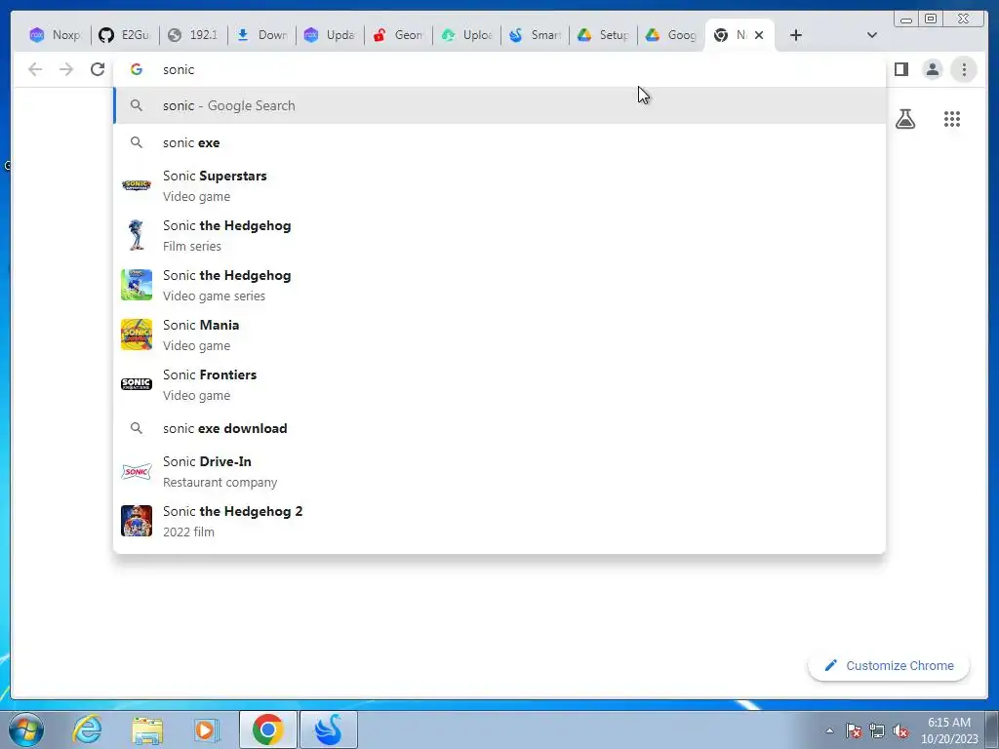
Task: Click the browser forward arrow
Action: (66, 69)
